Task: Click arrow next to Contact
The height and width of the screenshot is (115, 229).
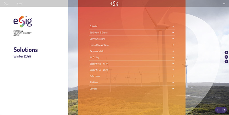Action: 173,89
